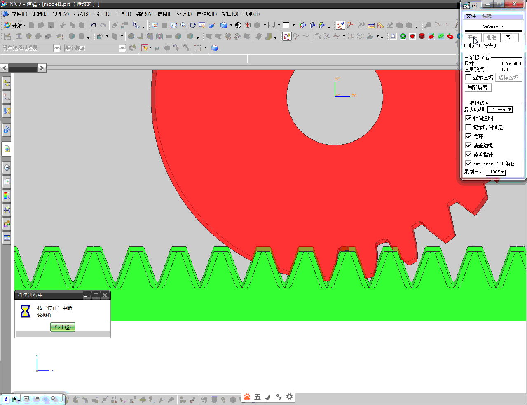Click the green cylinder shaft icon
This screenshot has height=405, width=527.
(441, 36)
